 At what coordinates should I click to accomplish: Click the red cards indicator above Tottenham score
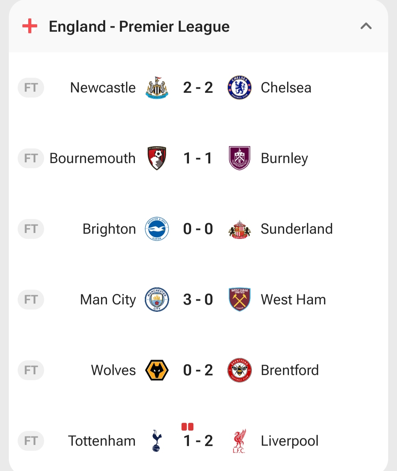click(x=187, y=427)
